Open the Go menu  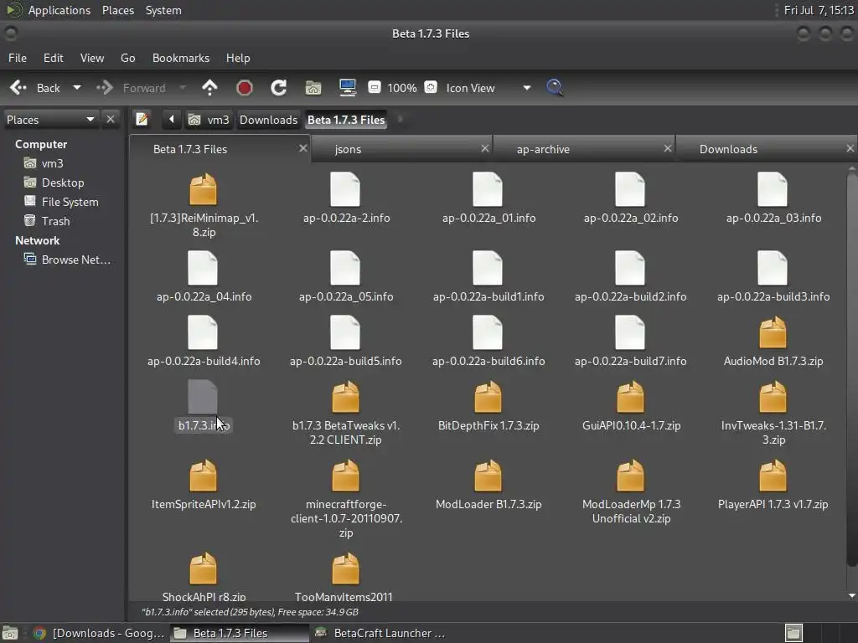point(127,58)
